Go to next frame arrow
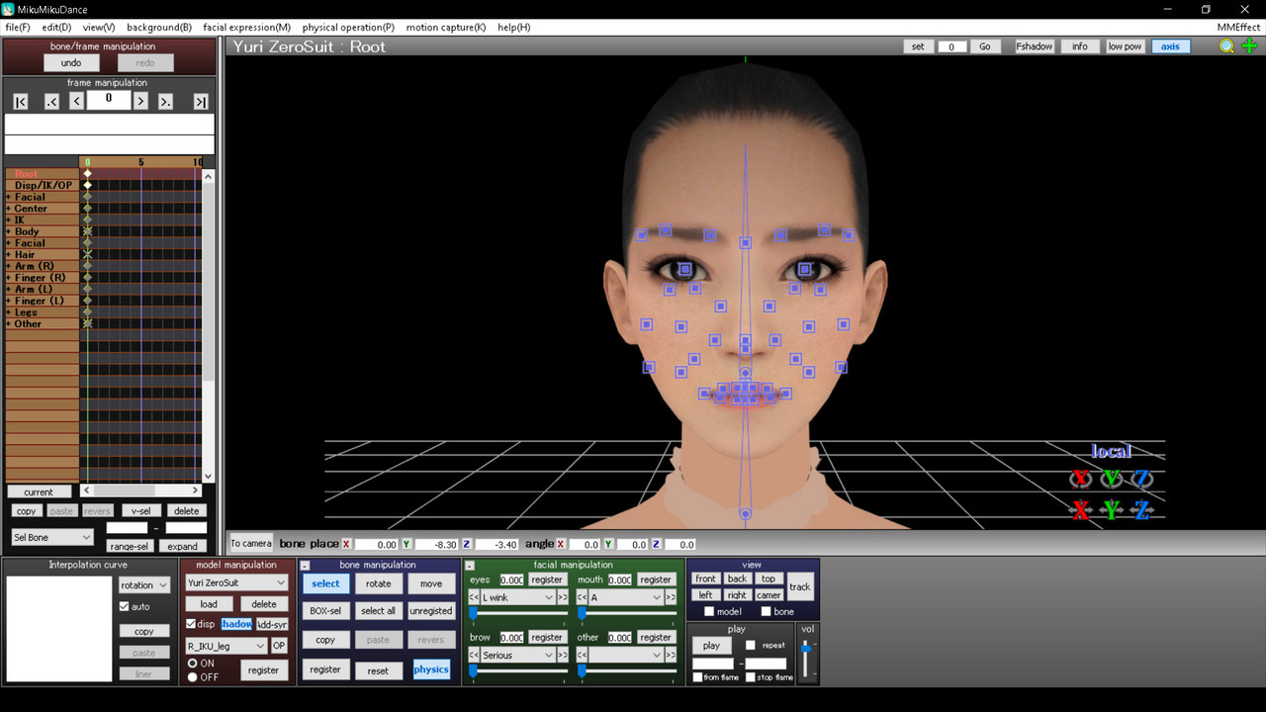1266x712 pixels. 140,102
